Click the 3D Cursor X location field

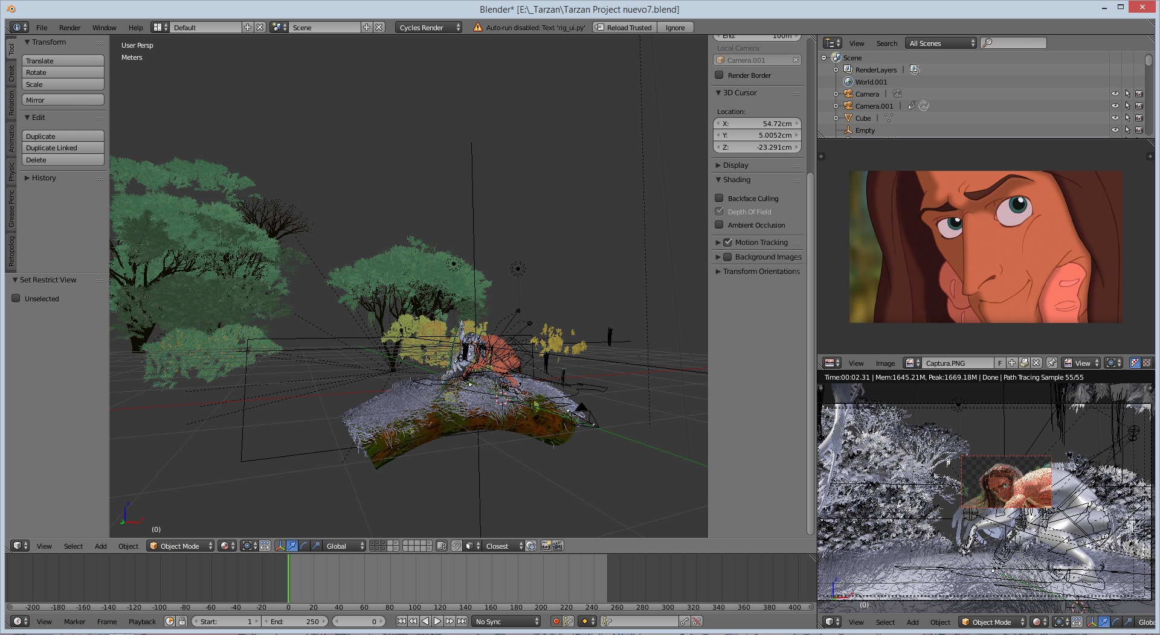point(757,123)
